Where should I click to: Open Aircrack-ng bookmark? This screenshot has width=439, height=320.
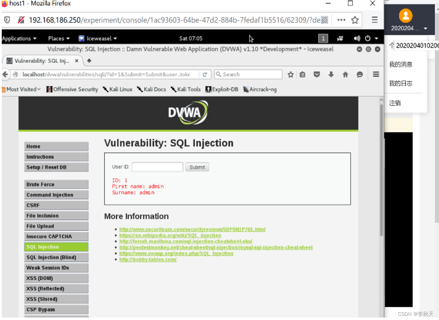260,89
